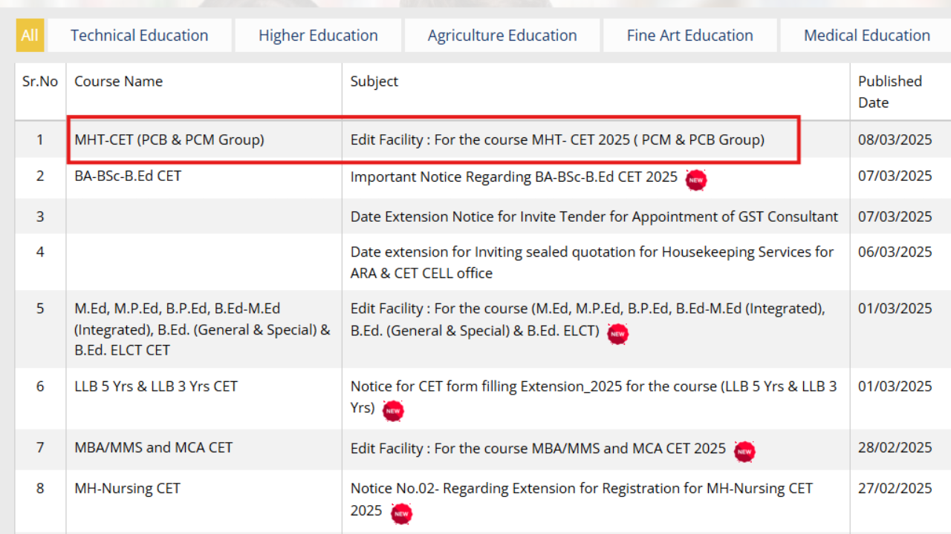Switch to the Medical Education tab
Screen dimensions: 951x534
tap(866, 35)
